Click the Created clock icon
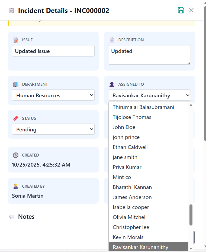 tap(16, 155)
